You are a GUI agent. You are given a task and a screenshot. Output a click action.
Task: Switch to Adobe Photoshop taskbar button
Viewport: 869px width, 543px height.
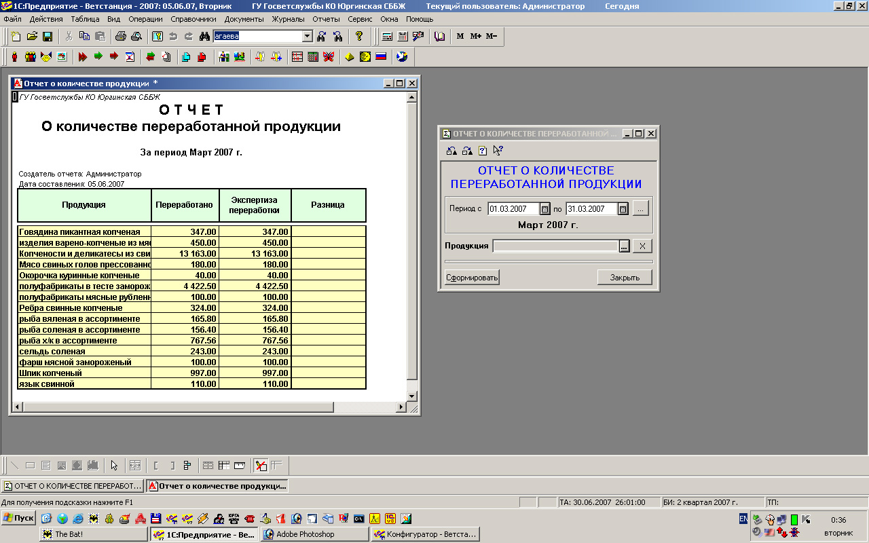tap(315, 534)
